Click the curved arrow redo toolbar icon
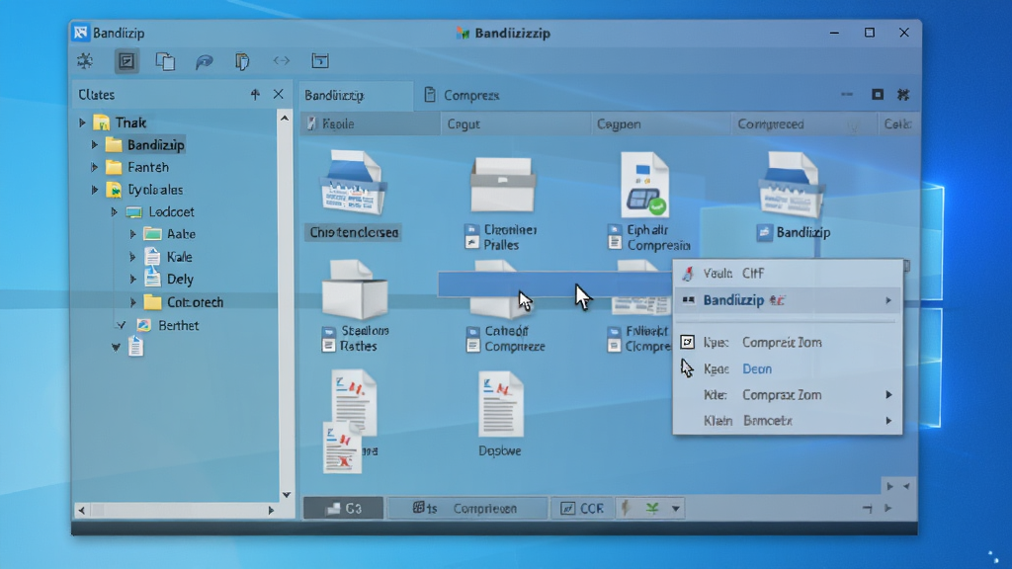Viewport: 1012px width, 569px height. (x=204, y=61)
